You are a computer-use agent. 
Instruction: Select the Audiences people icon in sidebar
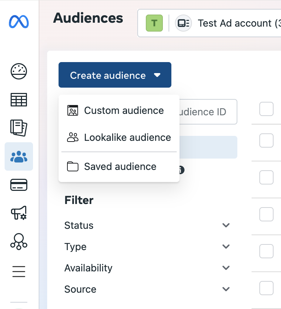click(19, 156)
